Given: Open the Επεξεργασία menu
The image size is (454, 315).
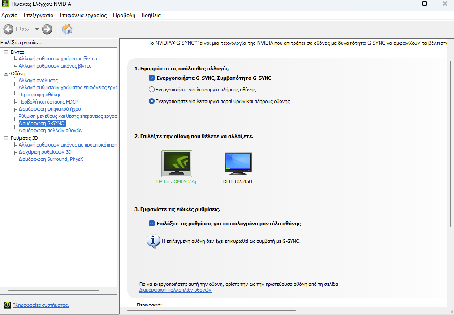Looking at the screenshot, I should tap(39, 15).
